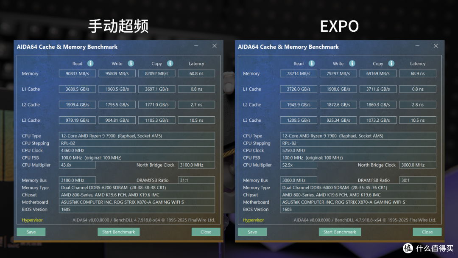Screen dimensions: 458x258
Task: Click L2 copy value 1860.3 GB/s
Action: coord(378,104)
